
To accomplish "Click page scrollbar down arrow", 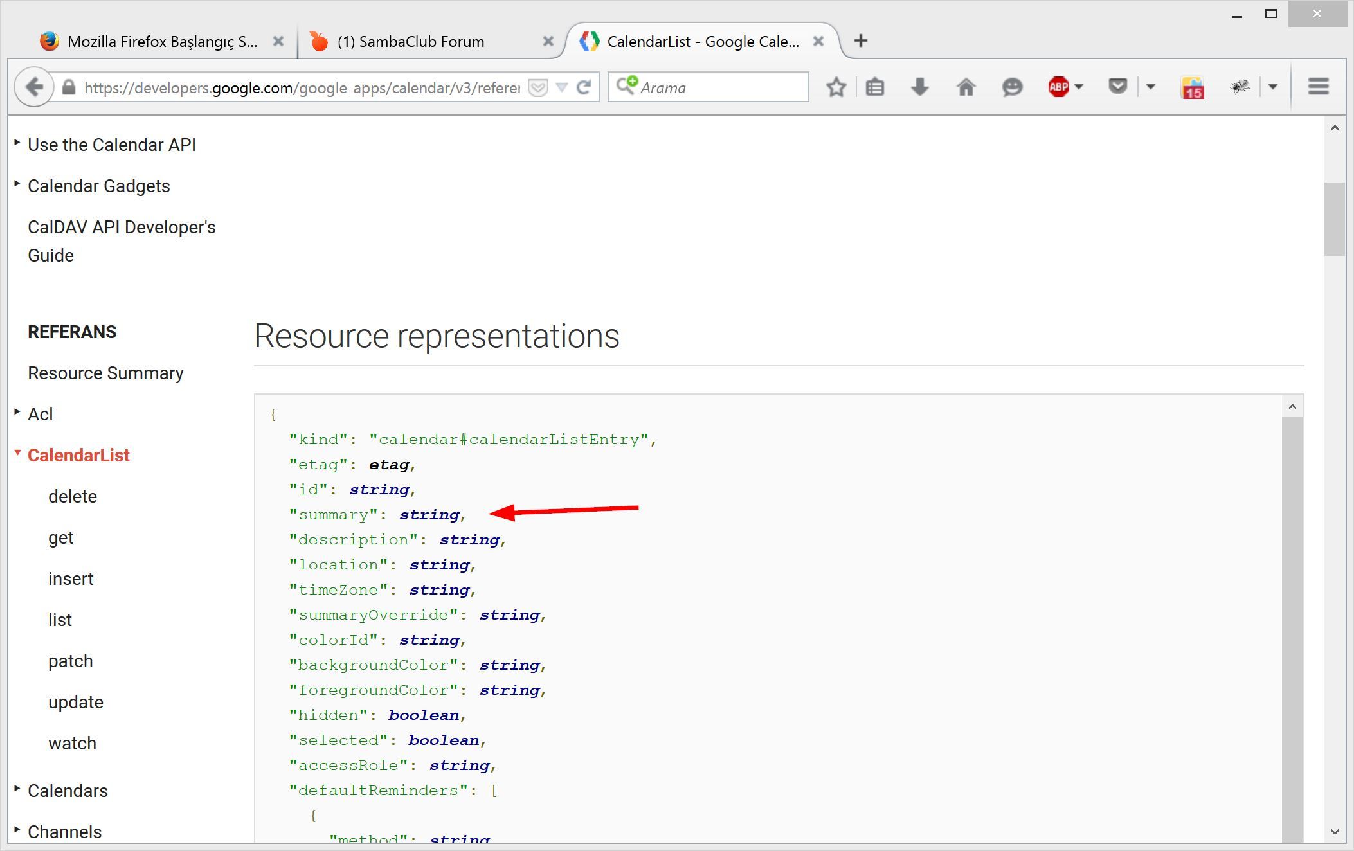I will 1335,832.
